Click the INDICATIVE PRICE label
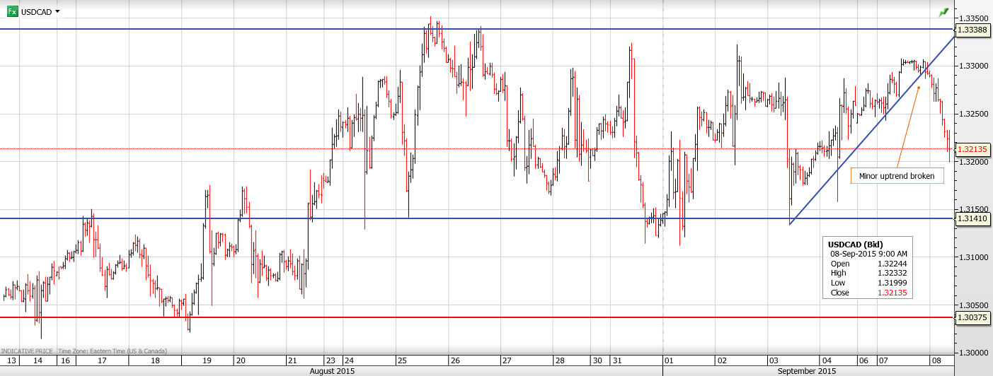 27,351
